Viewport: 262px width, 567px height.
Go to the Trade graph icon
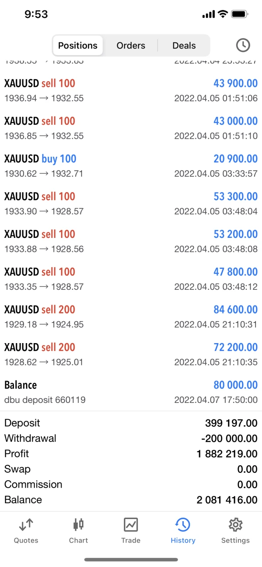click(x=131, y=524)
